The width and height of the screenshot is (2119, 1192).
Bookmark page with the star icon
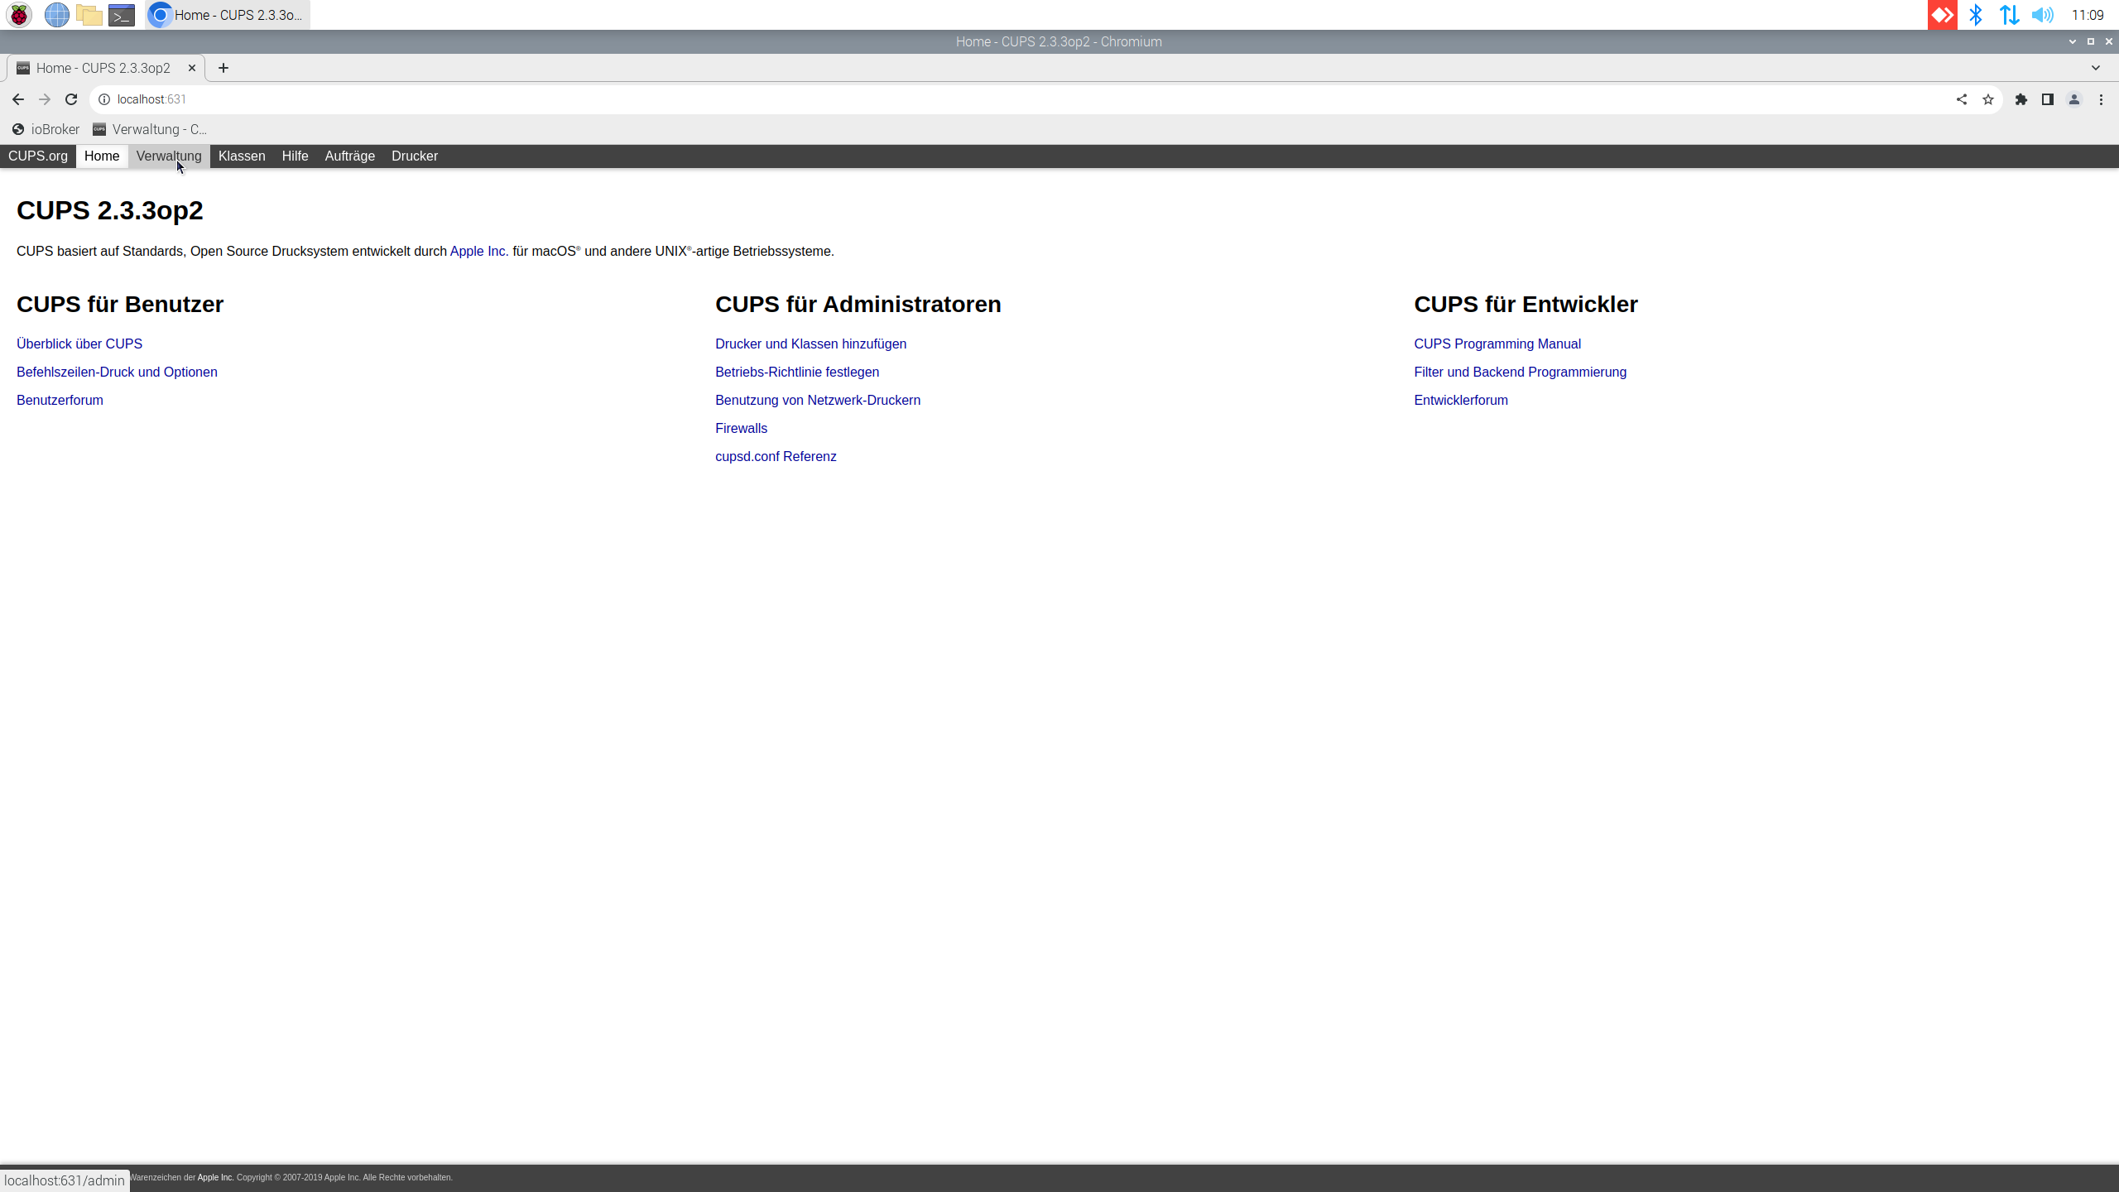(1988, 99)
